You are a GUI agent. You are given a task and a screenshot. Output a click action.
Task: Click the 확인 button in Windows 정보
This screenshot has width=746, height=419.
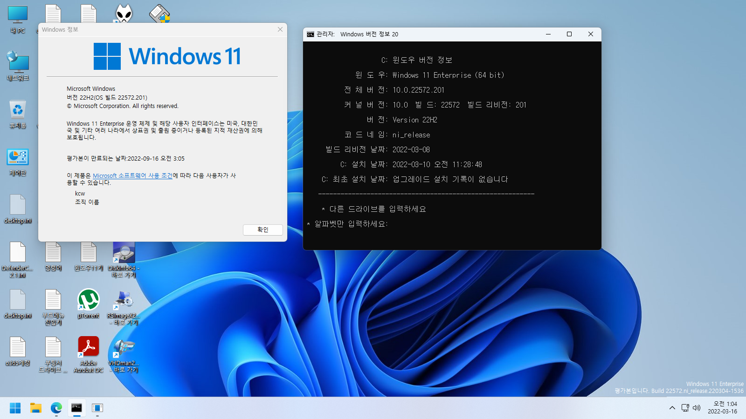(x=263, y=230)
